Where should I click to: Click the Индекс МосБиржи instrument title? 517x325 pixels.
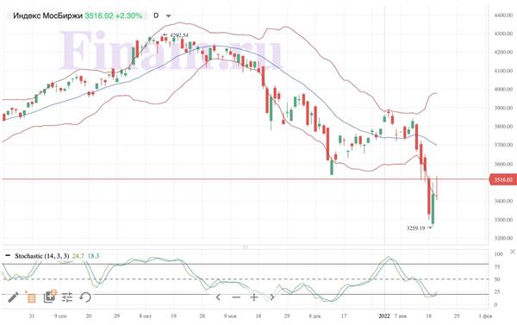tap(47, 16)
